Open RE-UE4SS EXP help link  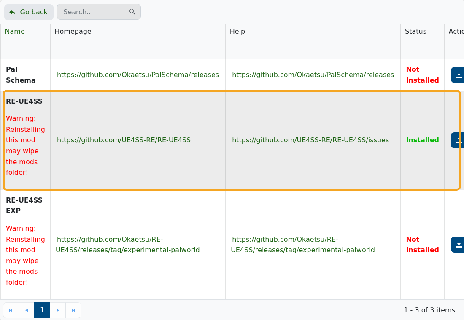click(303, 245)
